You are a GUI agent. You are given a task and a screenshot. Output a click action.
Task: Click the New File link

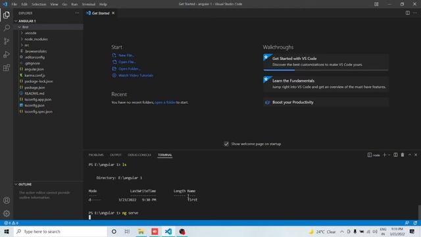126,55
